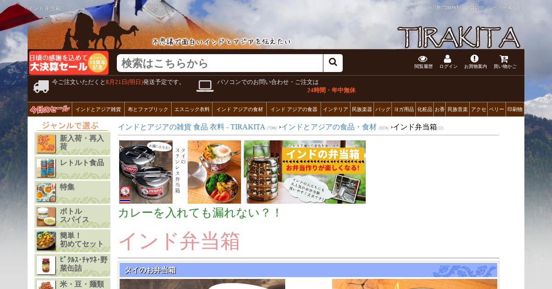Open ヨガ用品 menu item
The width and height of the screenshot is (552, 289).
[x=403, y=109]
